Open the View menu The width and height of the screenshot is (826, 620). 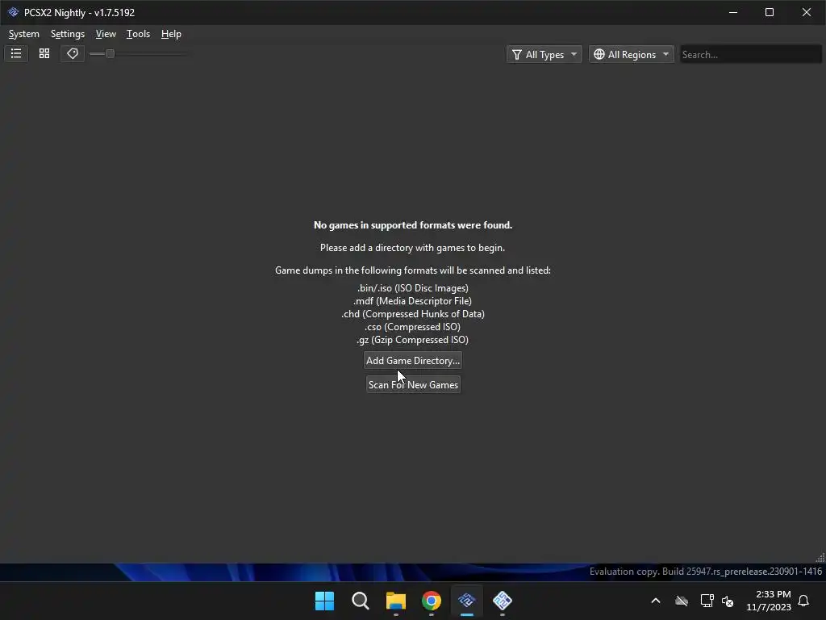pos(106,34)
